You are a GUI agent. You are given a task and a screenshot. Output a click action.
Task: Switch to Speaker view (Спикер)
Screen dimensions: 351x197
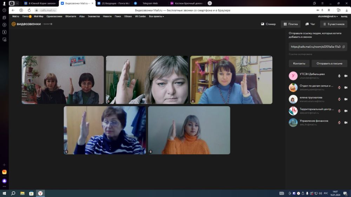268,24
